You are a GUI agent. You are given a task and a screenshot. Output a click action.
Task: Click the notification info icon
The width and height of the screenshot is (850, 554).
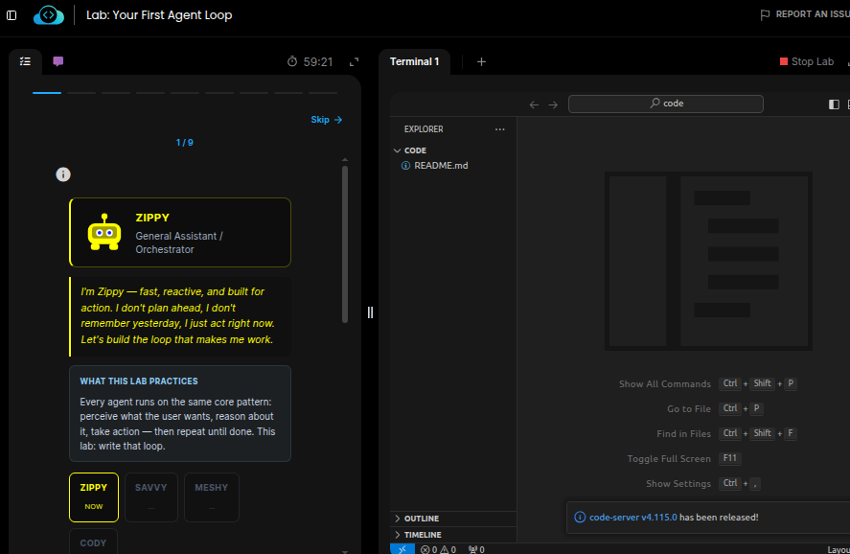(580, 518)
